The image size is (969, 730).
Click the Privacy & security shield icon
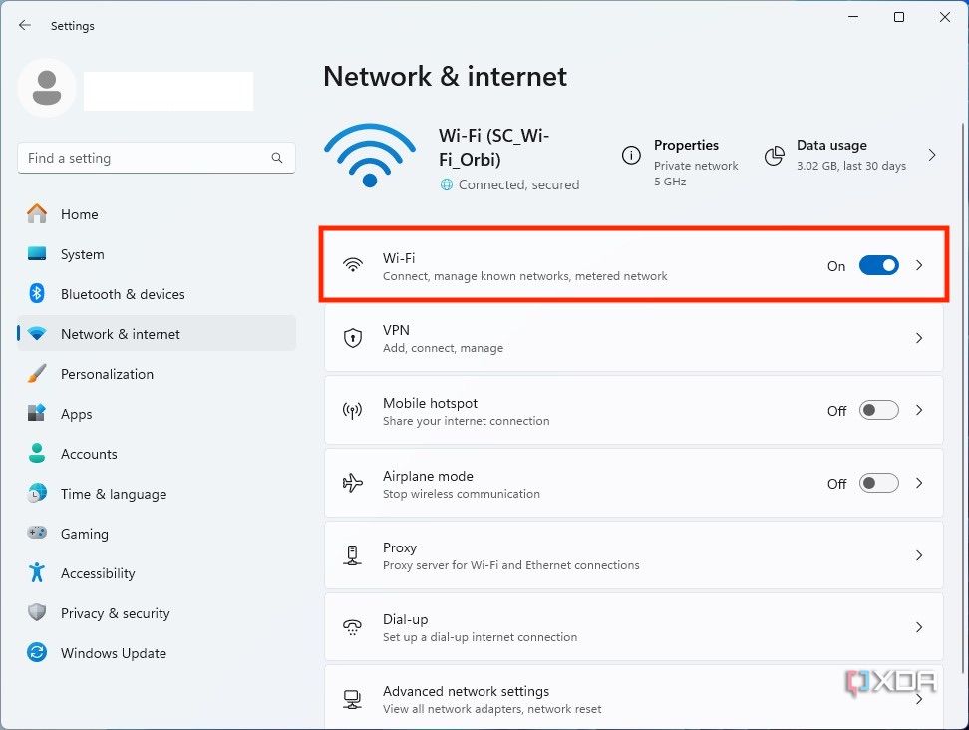[37, 612]
